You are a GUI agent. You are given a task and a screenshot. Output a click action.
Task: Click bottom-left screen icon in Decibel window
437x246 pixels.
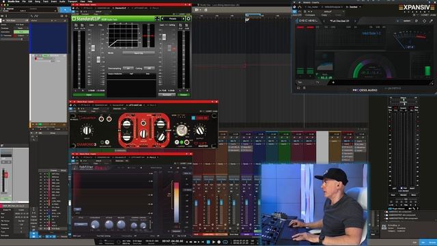coord(298,88)
